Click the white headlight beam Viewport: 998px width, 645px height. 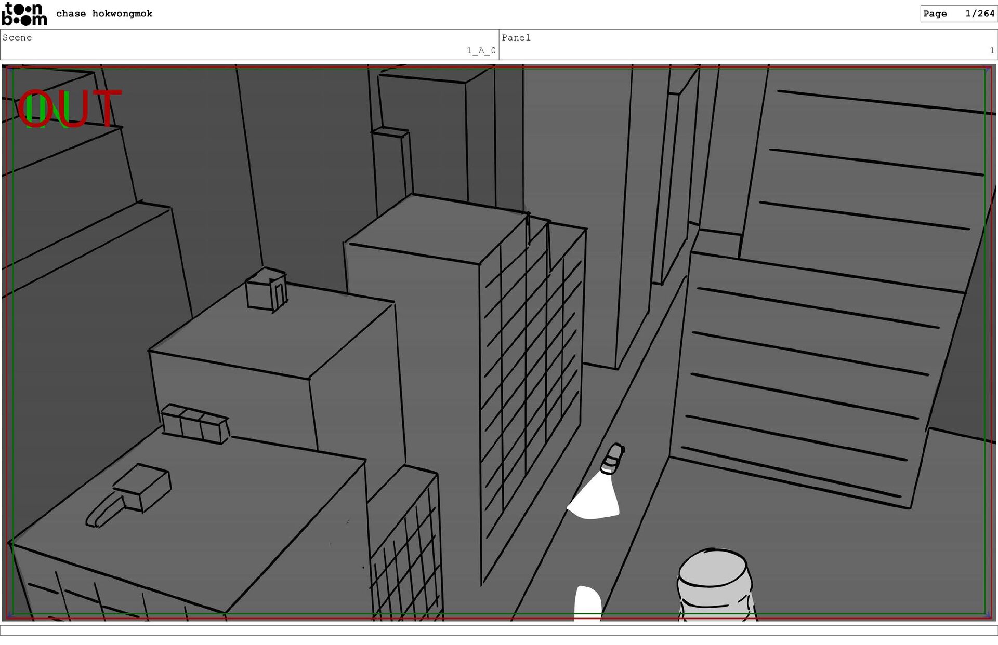tap(597, 499)
